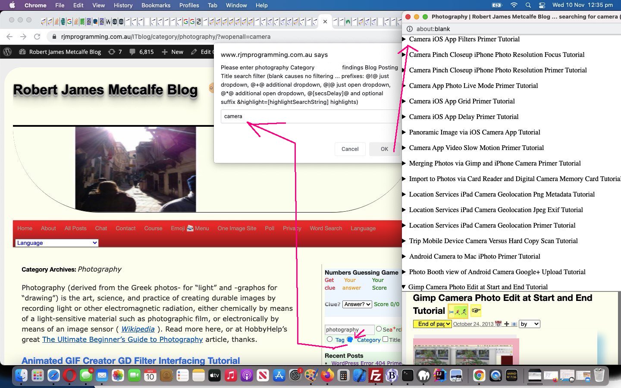The width and height of the screenshot is (621, 388).
Task: Launch FileZilla from the Dock
Action: [376, 376]
